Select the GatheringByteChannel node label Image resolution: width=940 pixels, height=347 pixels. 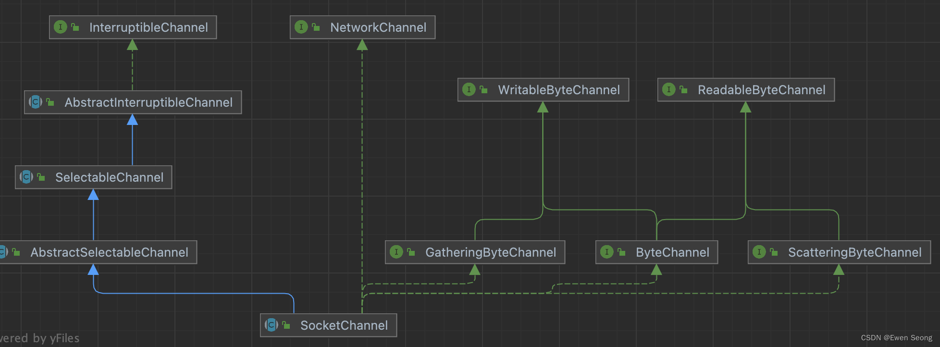point(491,252)
